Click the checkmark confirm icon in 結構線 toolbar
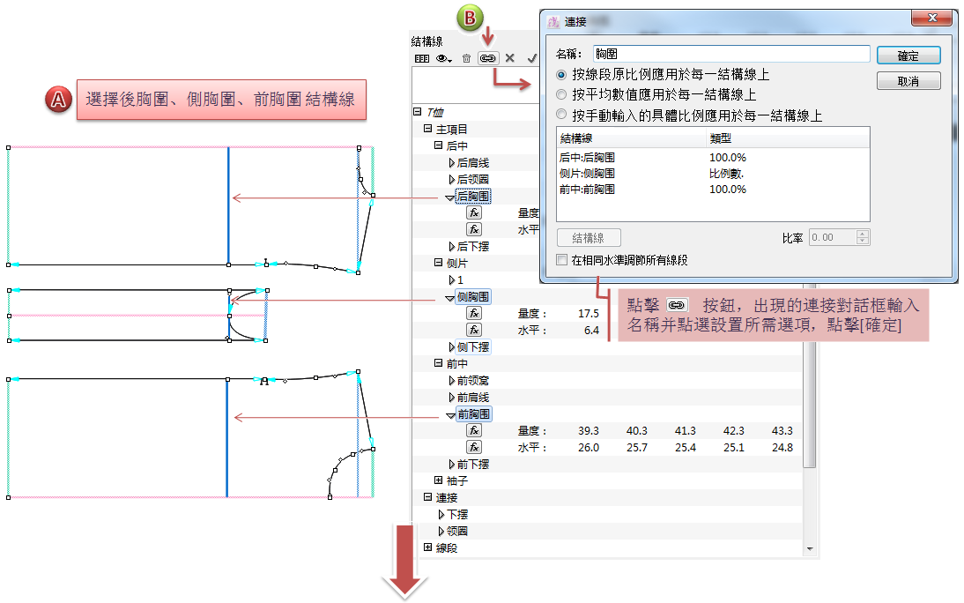This screenshot has height=603, width=964. click(x=531, y=58)
